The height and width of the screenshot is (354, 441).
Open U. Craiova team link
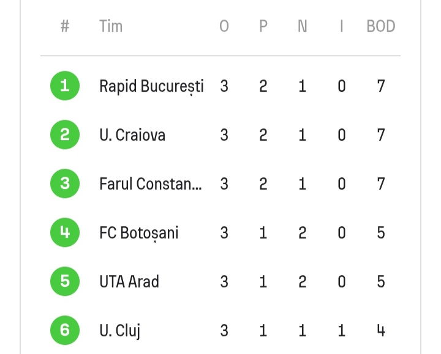[132, 135]
